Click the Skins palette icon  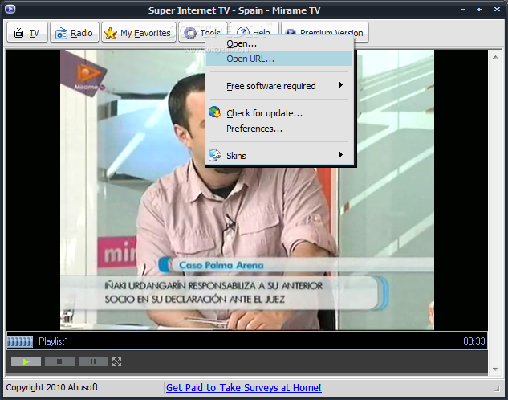[215, 155]
